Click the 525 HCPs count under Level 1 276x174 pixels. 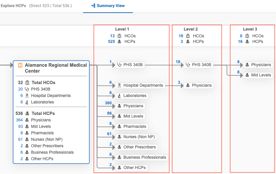(111, 41)
